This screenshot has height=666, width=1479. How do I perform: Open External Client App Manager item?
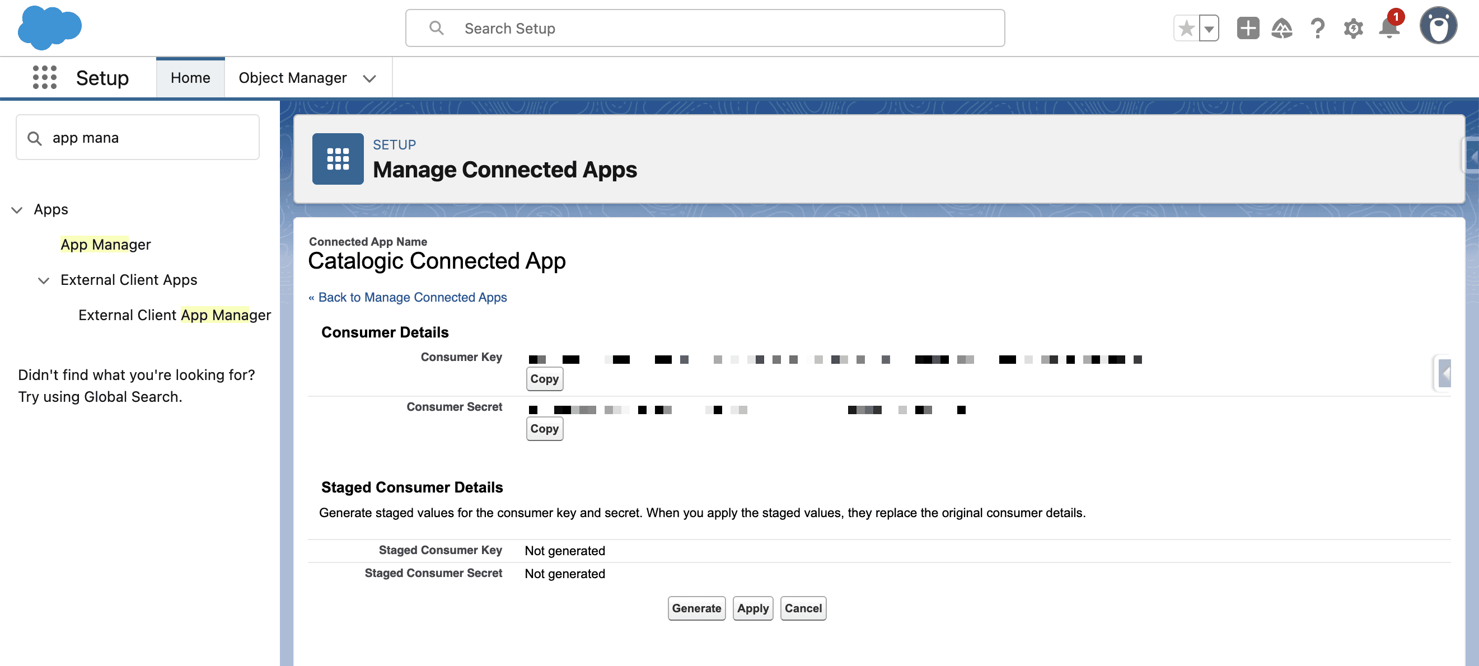pyautogui.click(x=175, y=315)
